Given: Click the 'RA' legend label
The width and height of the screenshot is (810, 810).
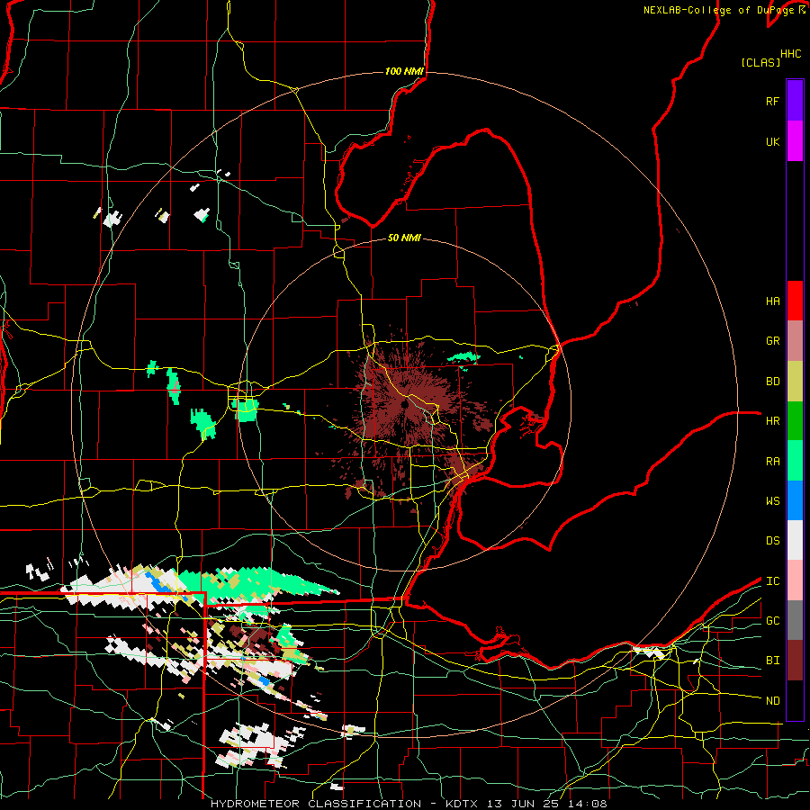Looking at the screenshot, I should (x=772, y=462).
